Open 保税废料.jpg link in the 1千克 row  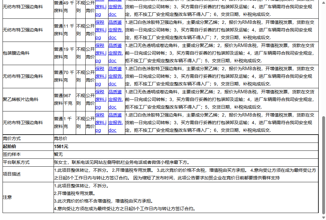101,123
